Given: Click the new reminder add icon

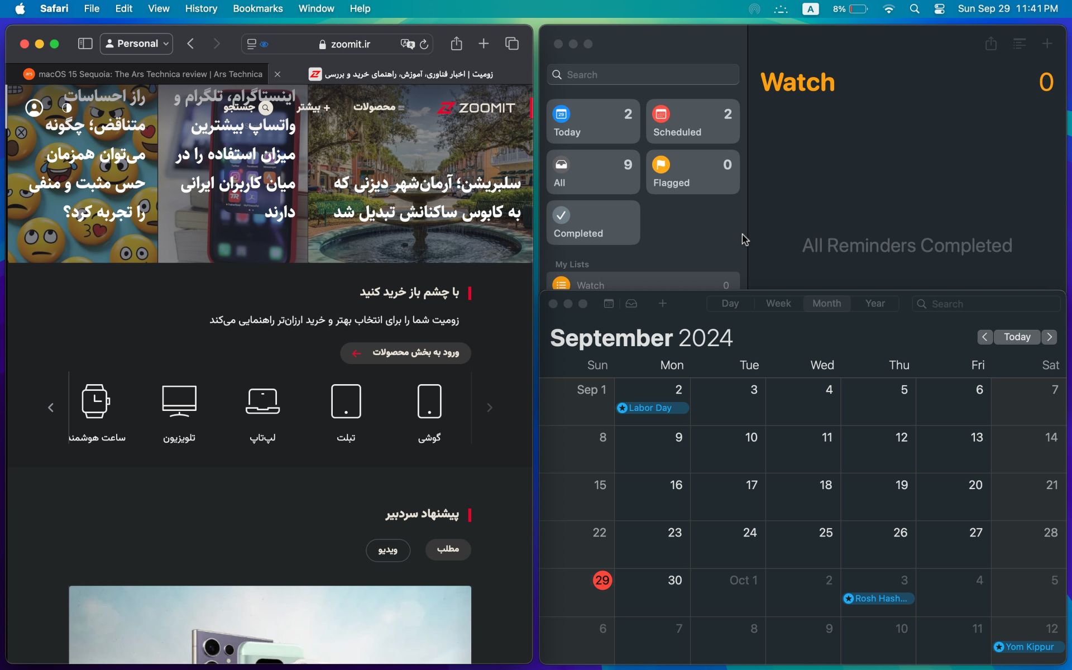Looking at the screenshot, I should [1047, 43].
